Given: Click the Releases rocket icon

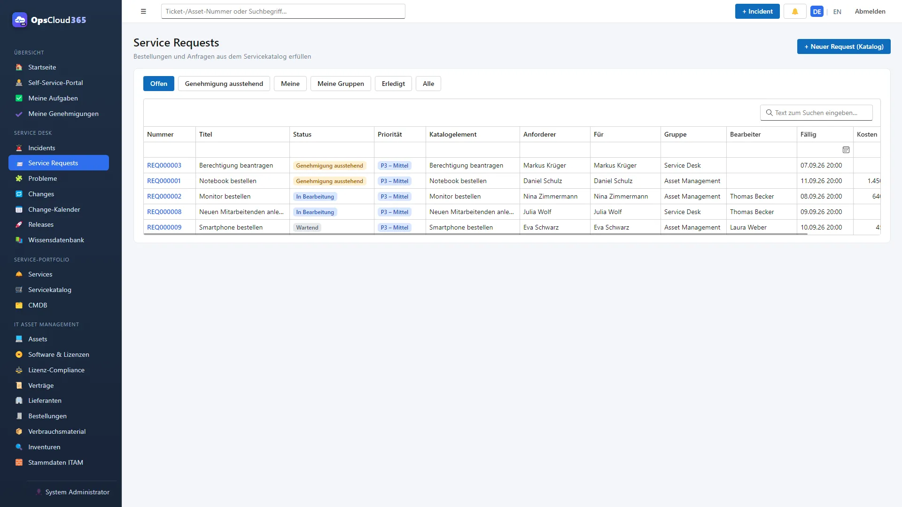Looking at the screenshot, I should [x=19, y=224].
